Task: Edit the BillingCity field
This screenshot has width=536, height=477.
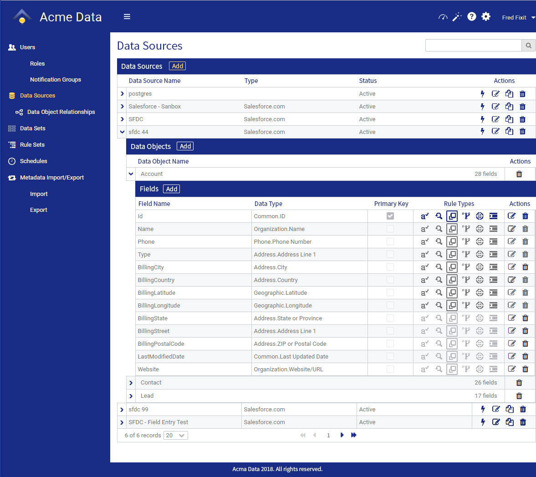Action: [x=511, y=267]
